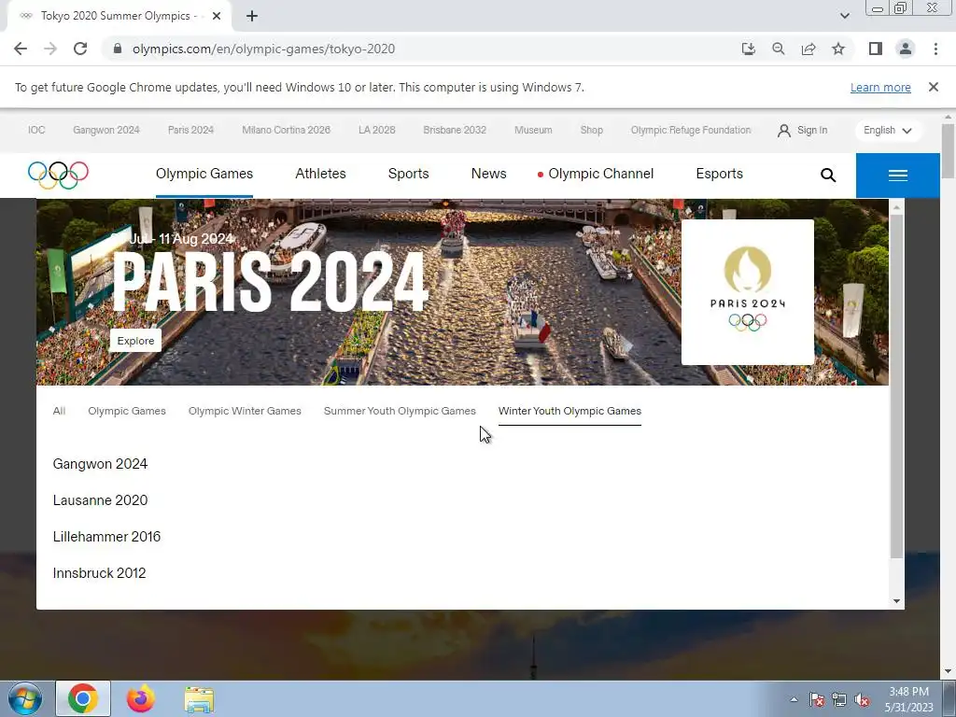Toggle the browser side panel
The image size is (956, 717).
tap(876, 49)
